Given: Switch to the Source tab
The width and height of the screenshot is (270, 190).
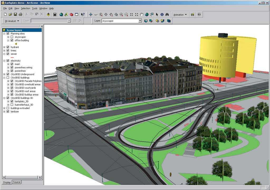Looking at the screenshot, I should click(x=17, y=182).
